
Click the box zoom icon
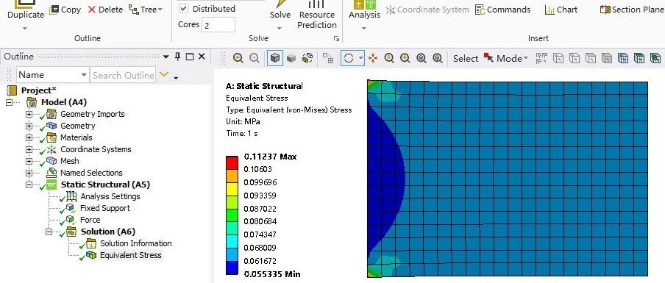[421, 58]
